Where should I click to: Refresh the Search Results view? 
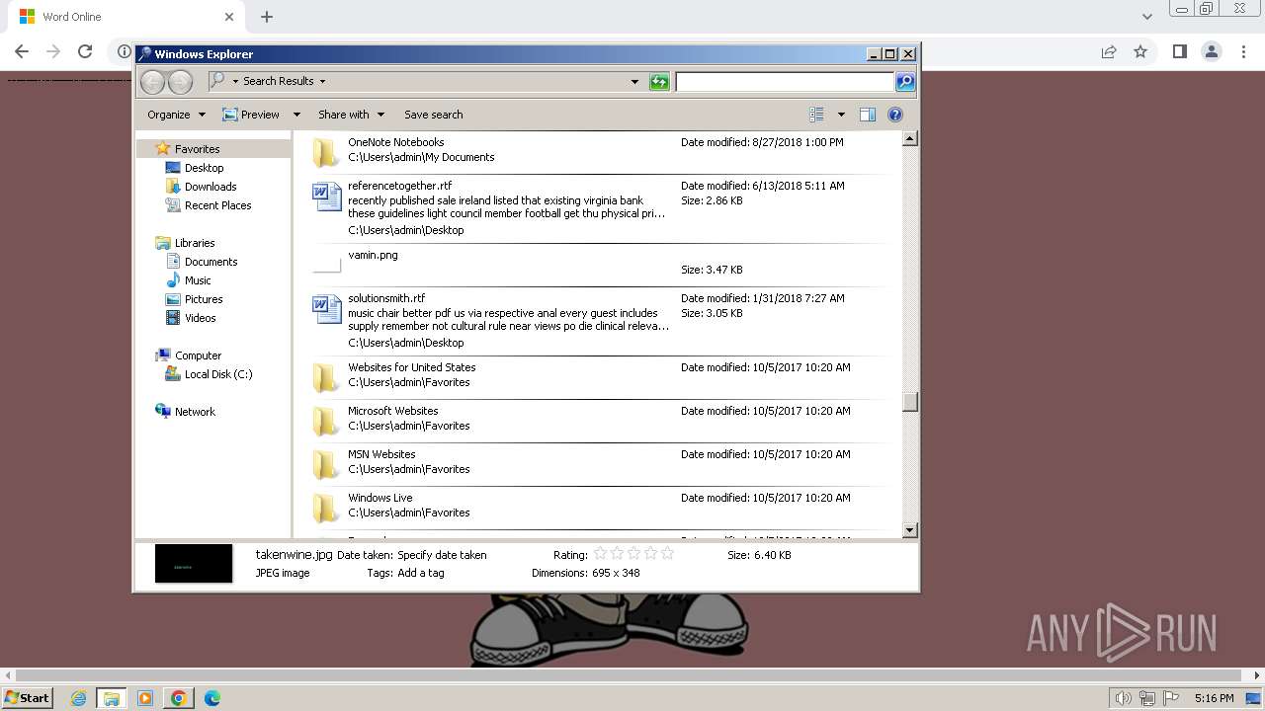(659, 82)
